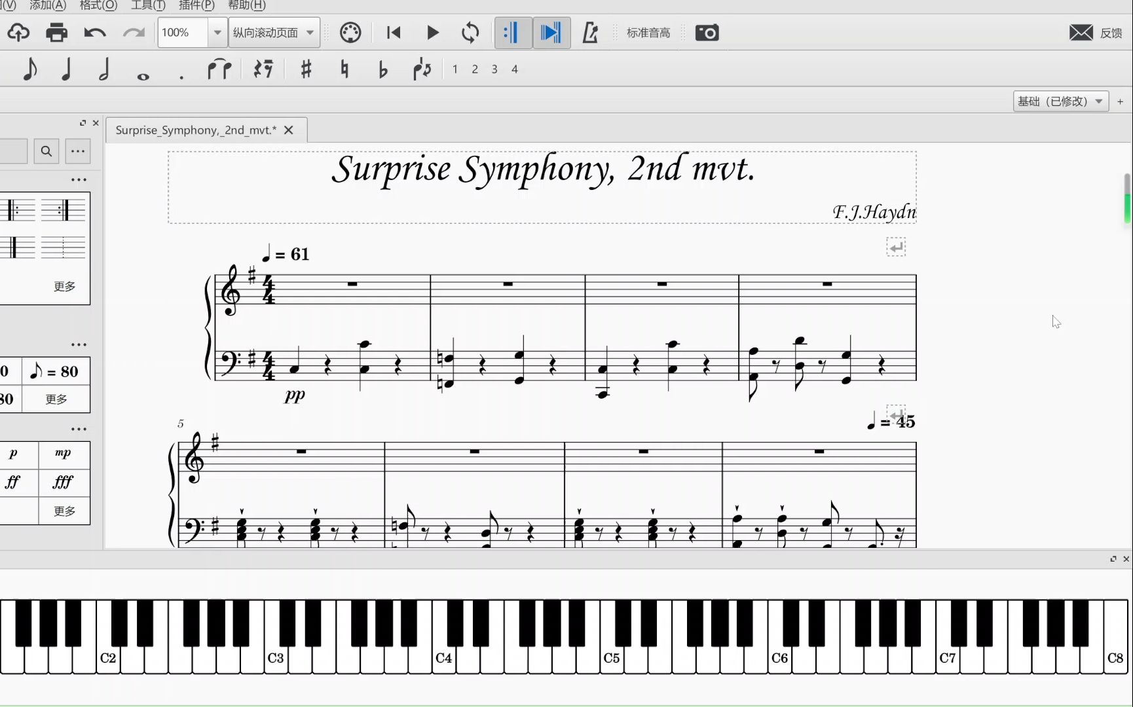Close the Surprise_Symphony score tab

coord(289,130)
